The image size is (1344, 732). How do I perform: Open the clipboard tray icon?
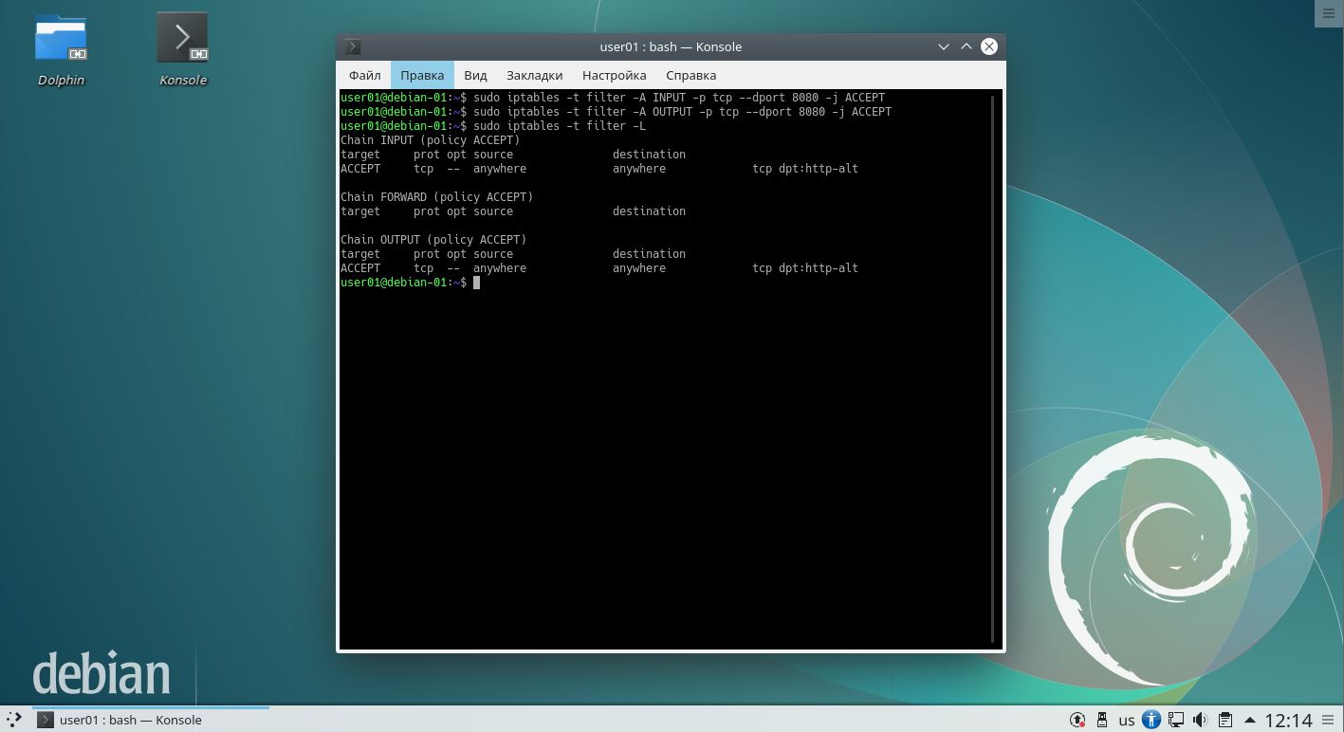1224,720
